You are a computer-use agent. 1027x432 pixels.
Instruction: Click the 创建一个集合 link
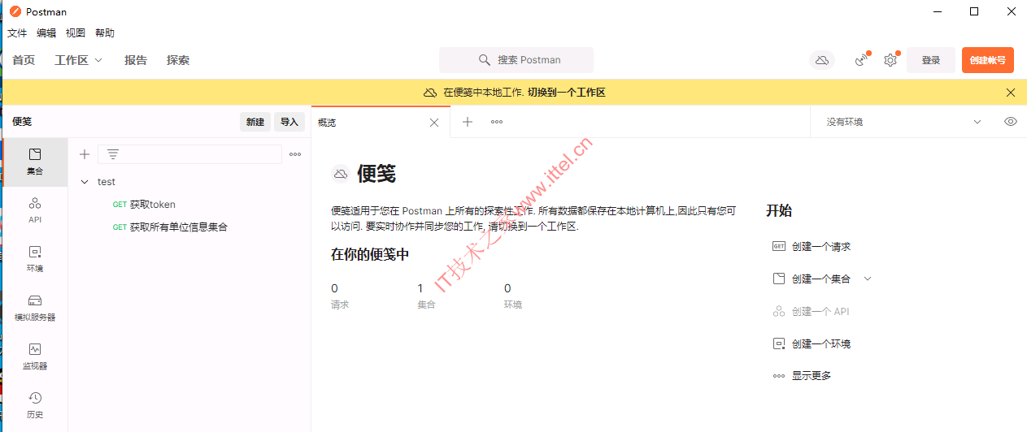(x=821, y=279)
